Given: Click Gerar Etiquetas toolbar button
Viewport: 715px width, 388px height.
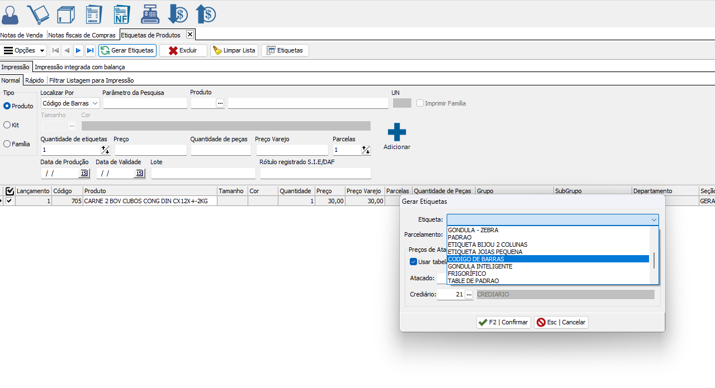Looking at the screenshot, I should pos(127,50).
